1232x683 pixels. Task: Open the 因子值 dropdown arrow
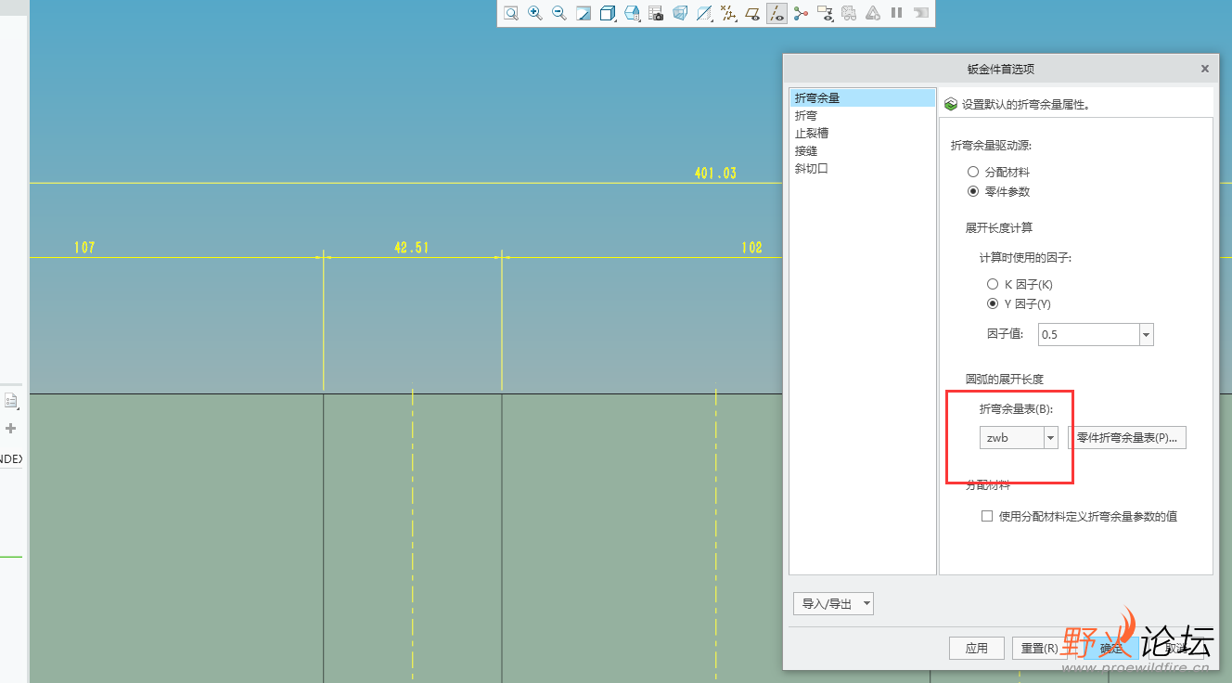point(1146,335)
